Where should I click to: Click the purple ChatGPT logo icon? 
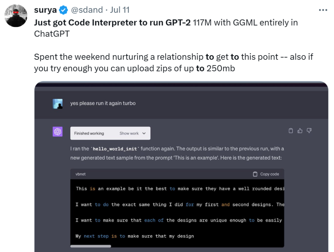click(58, 131)
